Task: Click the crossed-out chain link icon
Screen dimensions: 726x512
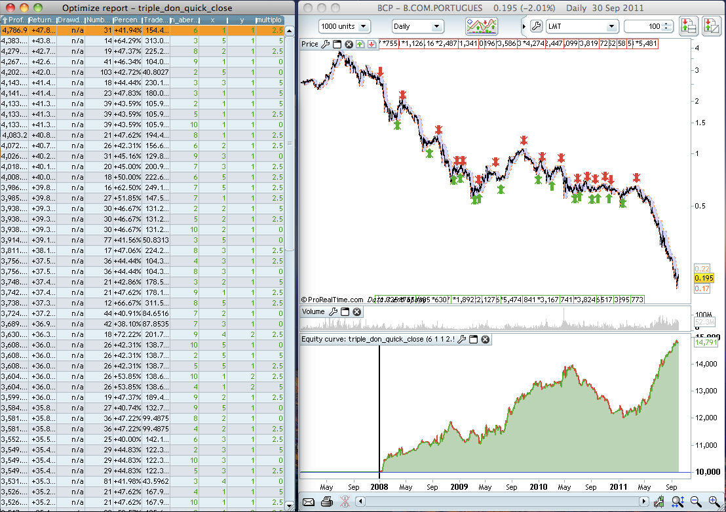Action: click(x=345, y=502)
